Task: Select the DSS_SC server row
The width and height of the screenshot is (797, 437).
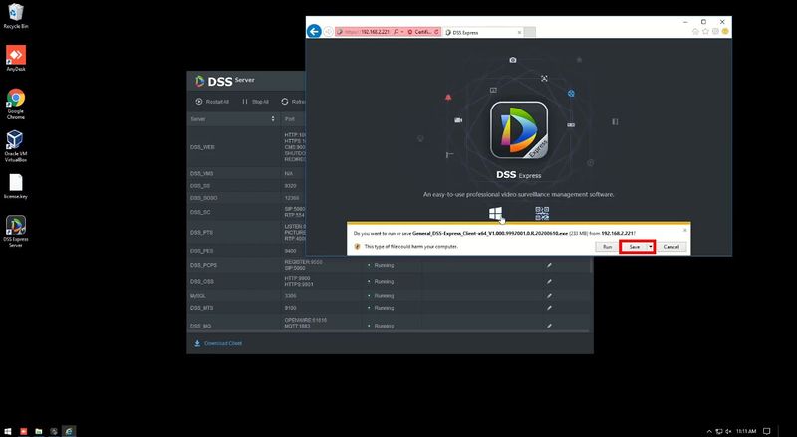Action: click(246, 212)
